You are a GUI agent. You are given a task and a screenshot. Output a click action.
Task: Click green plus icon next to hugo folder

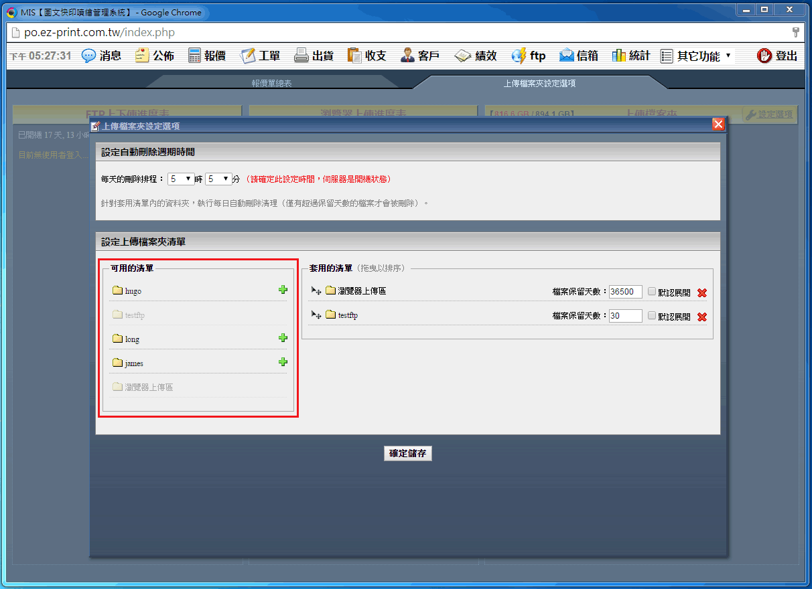(283, 290)
